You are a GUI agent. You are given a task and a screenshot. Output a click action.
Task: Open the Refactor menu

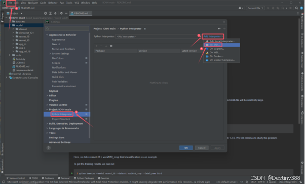point(53,3)
